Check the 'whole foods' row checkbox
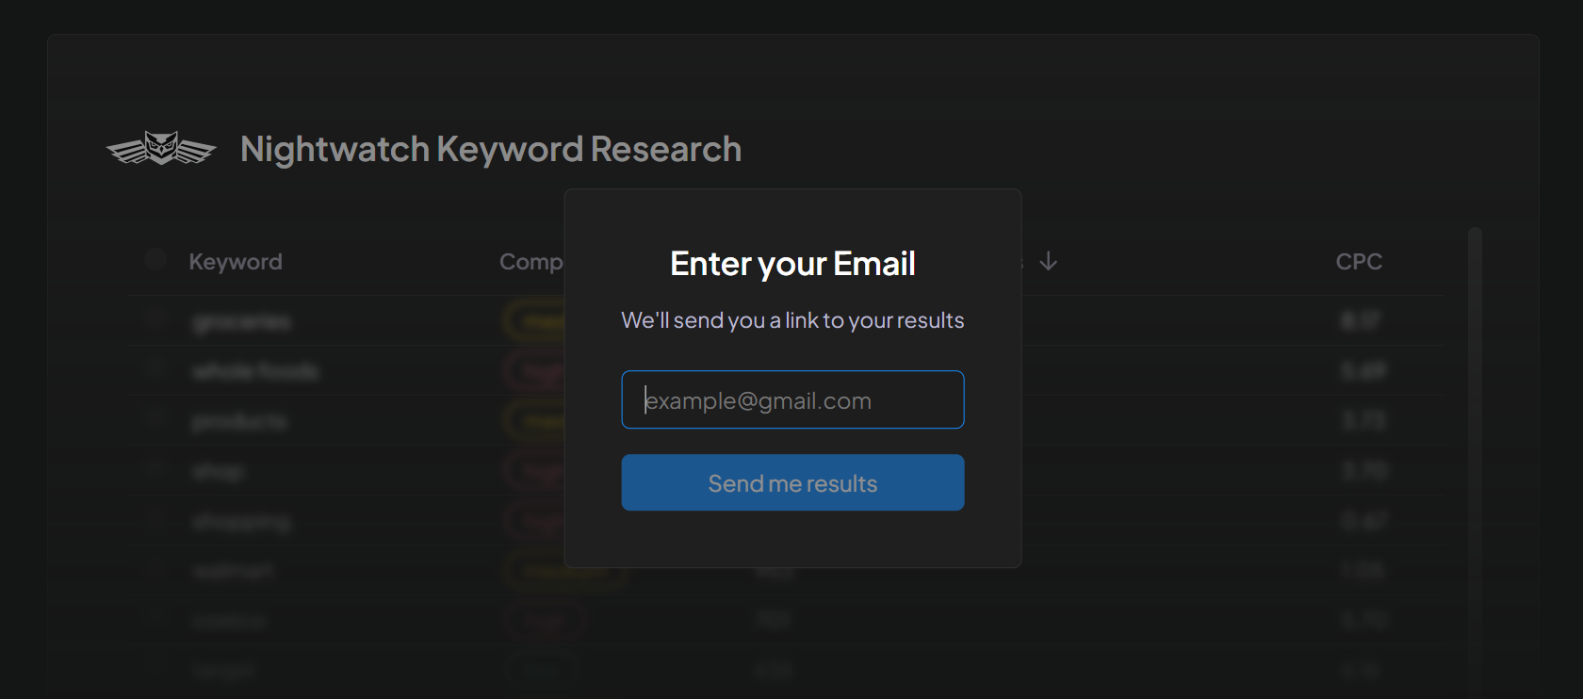 tap(154, 370)
